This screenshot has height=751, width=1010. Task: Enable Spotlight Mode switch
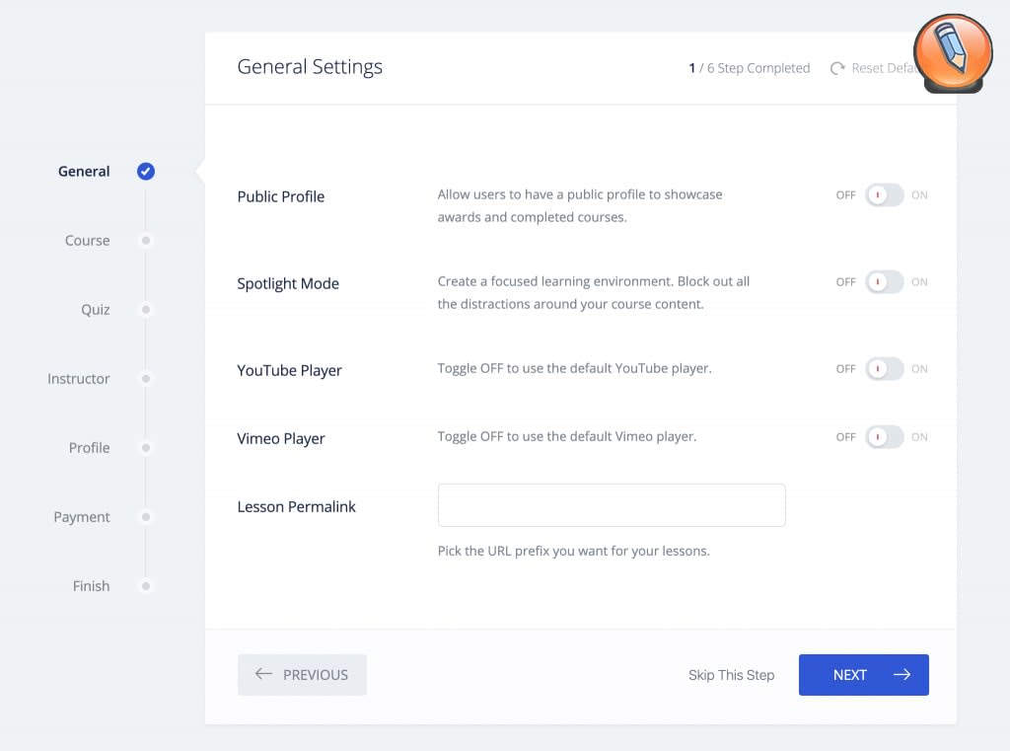[884, 282]
